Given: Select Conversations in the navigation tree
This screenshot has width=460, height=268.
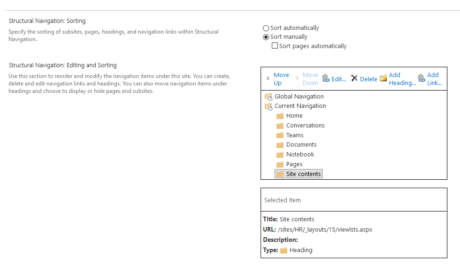Looking at the screenshot, I should (x=305, y=126).
